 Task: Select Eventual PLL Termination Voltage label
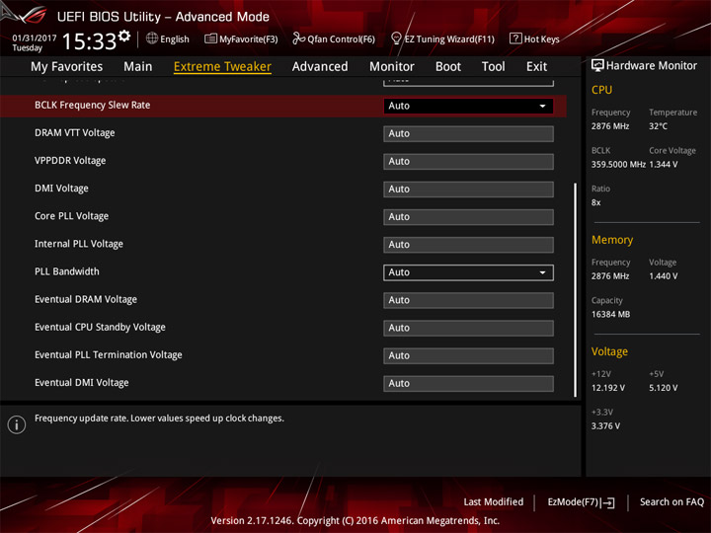(x=109, y=355)
